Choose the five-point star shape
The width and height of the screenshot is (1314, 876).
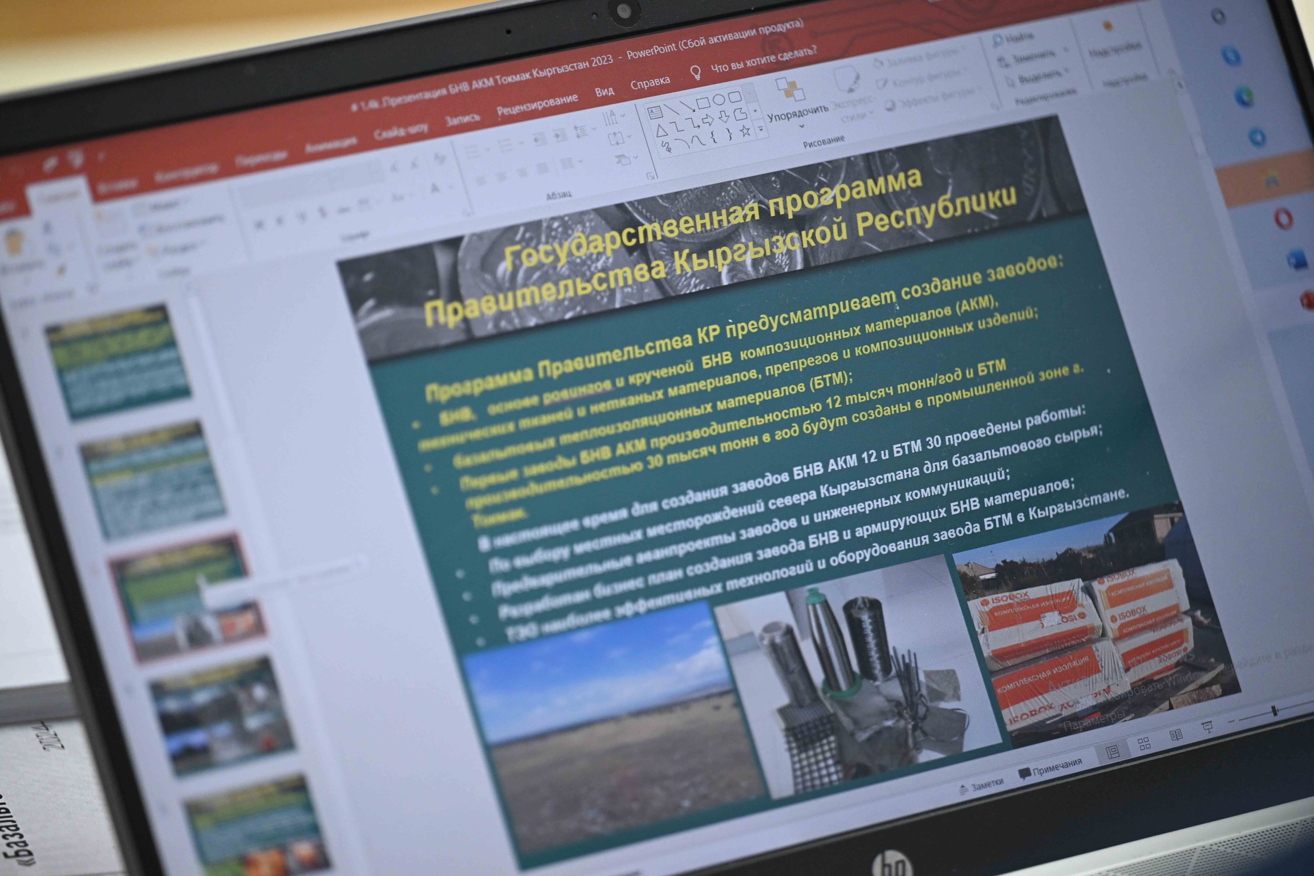coord(745,131)
